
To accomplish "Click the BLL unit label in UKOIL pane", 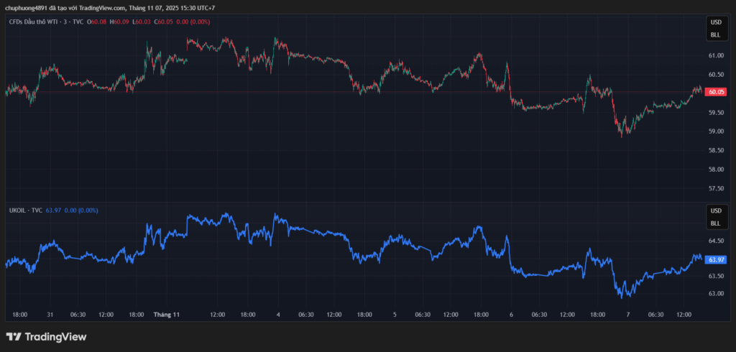I will click(715, 223).
